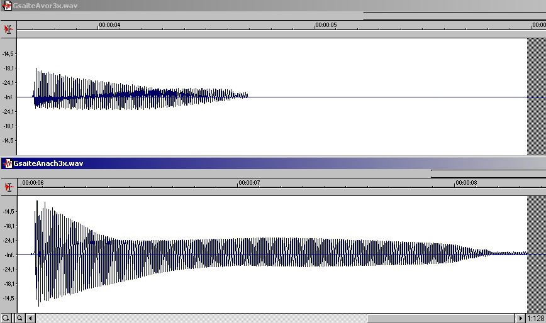This screenshot has width=546, height=323.
Task: Select the GsaiteAnach3x.wav title bar
Action: (273, 163)
